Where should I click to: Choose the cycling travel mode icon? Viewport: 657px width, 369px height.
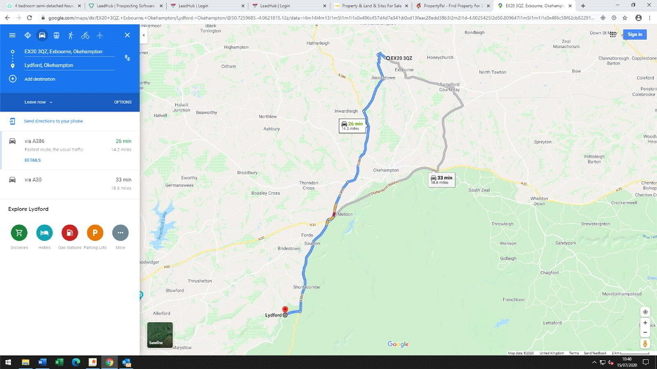pyautogui.click(x=85, y=35)
